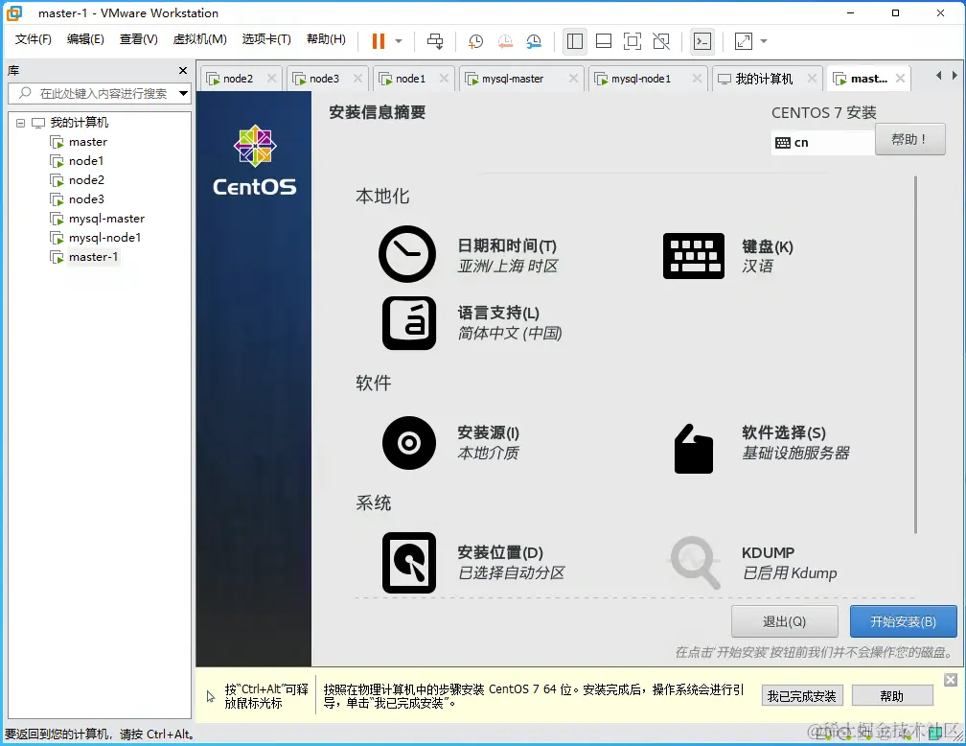The height and width of the screenshot is (746, 966).
Task: Close the mast... tab
Action: pyautogui.click(x=900, y=79)
